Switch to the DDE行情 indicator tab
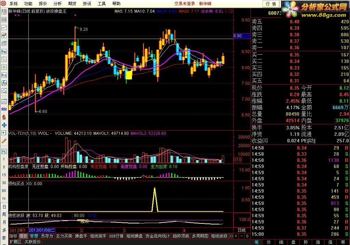 (x=116, y=236)
